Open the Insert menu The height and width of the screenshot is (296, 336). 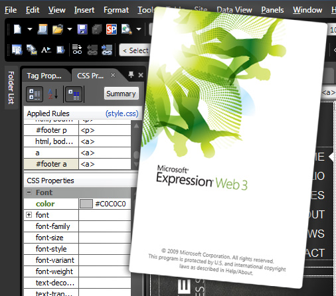tap(84, 10)
